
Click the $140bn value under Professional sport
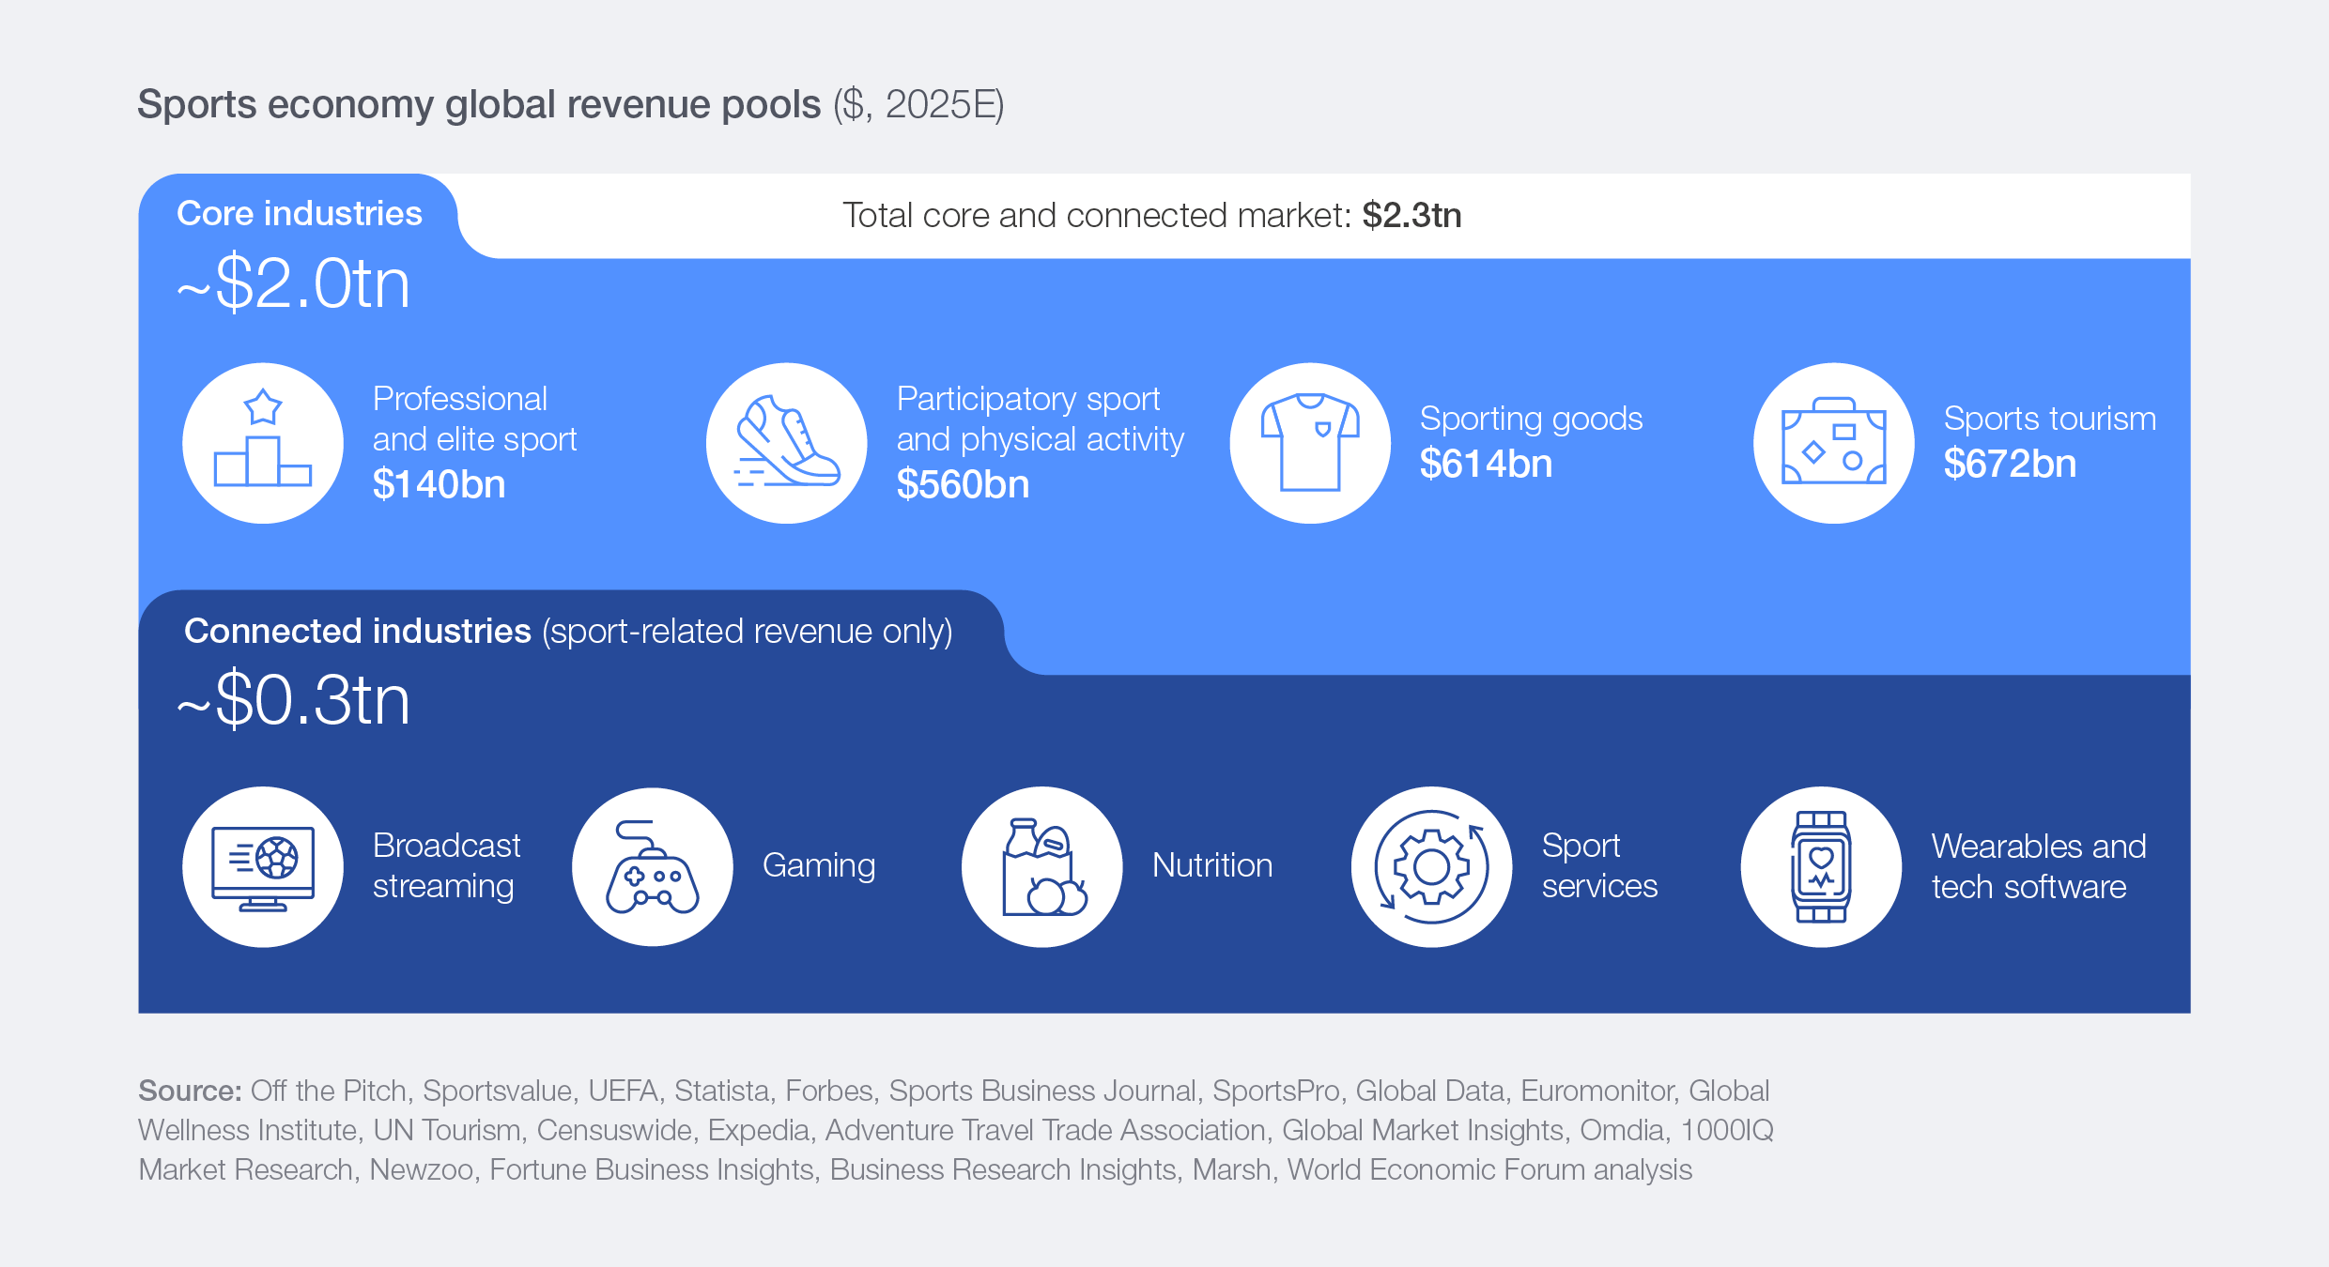pyautogui.click(x=438, y=485)
